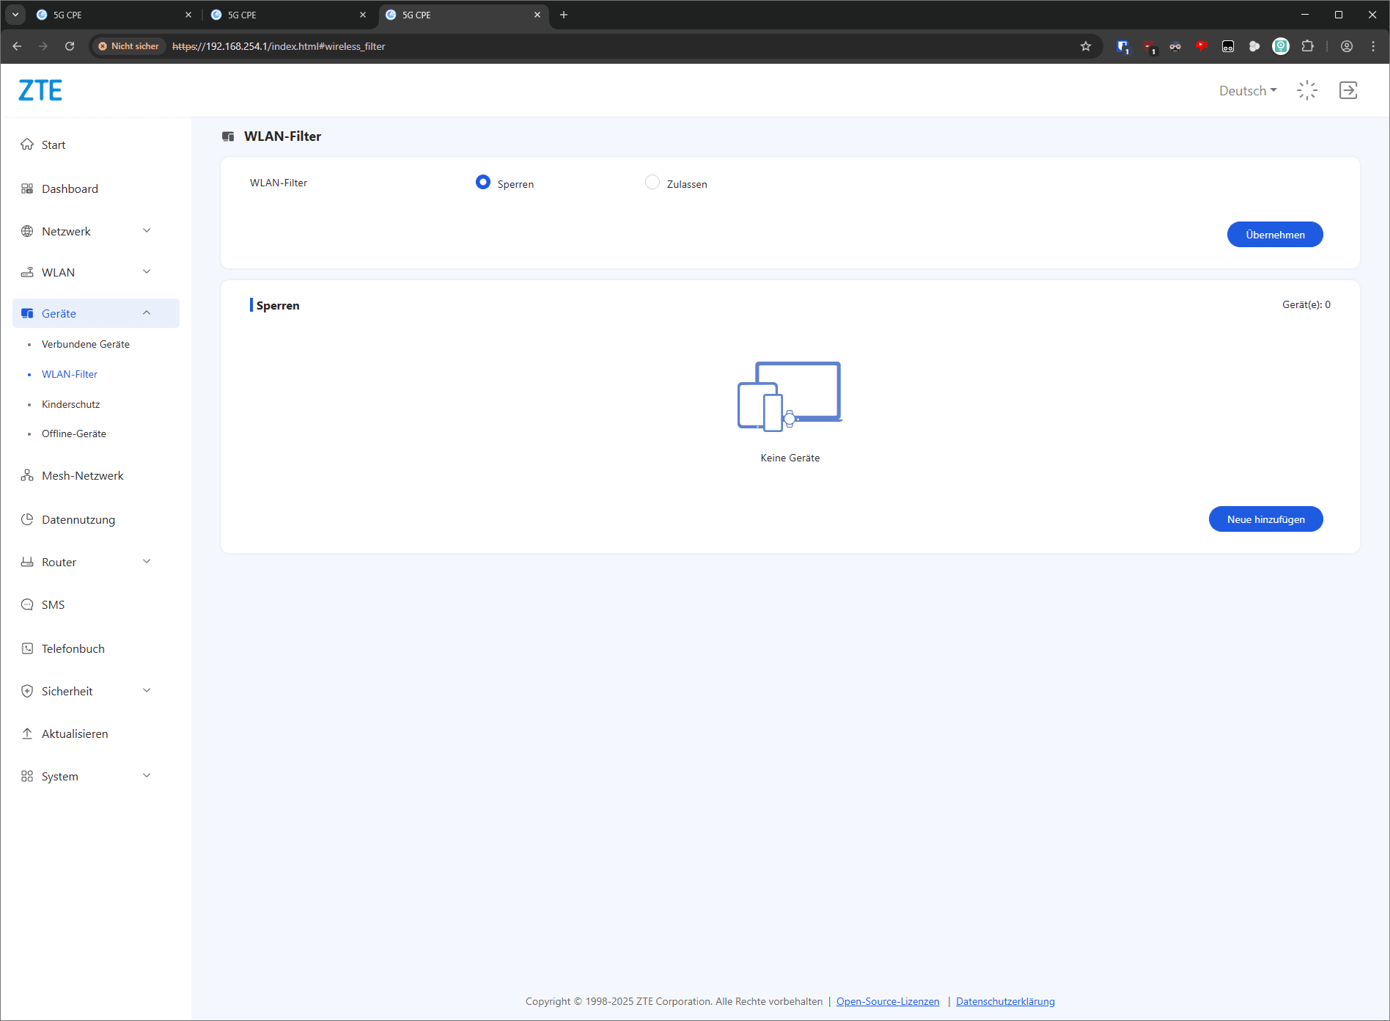The image size is (1390, 1021).
Task: Click the browser profile icon
Action: click(x=1347, y=46)
